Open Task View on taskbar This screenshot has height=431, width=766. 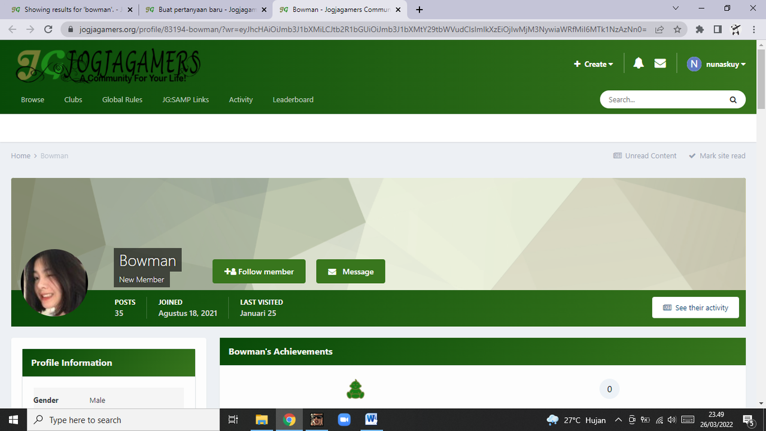(x=233, y=420)
